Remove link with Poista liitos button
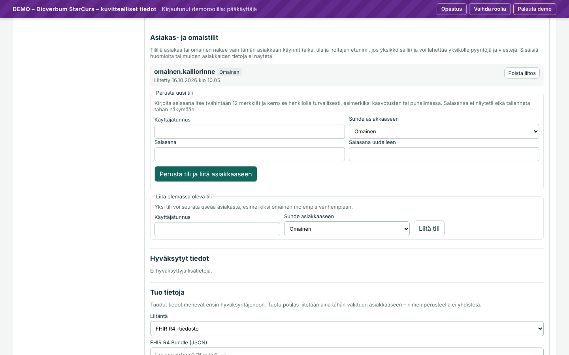The height and width of the screenshot is (355, 569). click(522, 73)
